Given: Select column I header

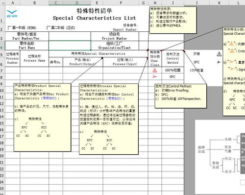Looking at the screenshot, I should click(173, 2).
